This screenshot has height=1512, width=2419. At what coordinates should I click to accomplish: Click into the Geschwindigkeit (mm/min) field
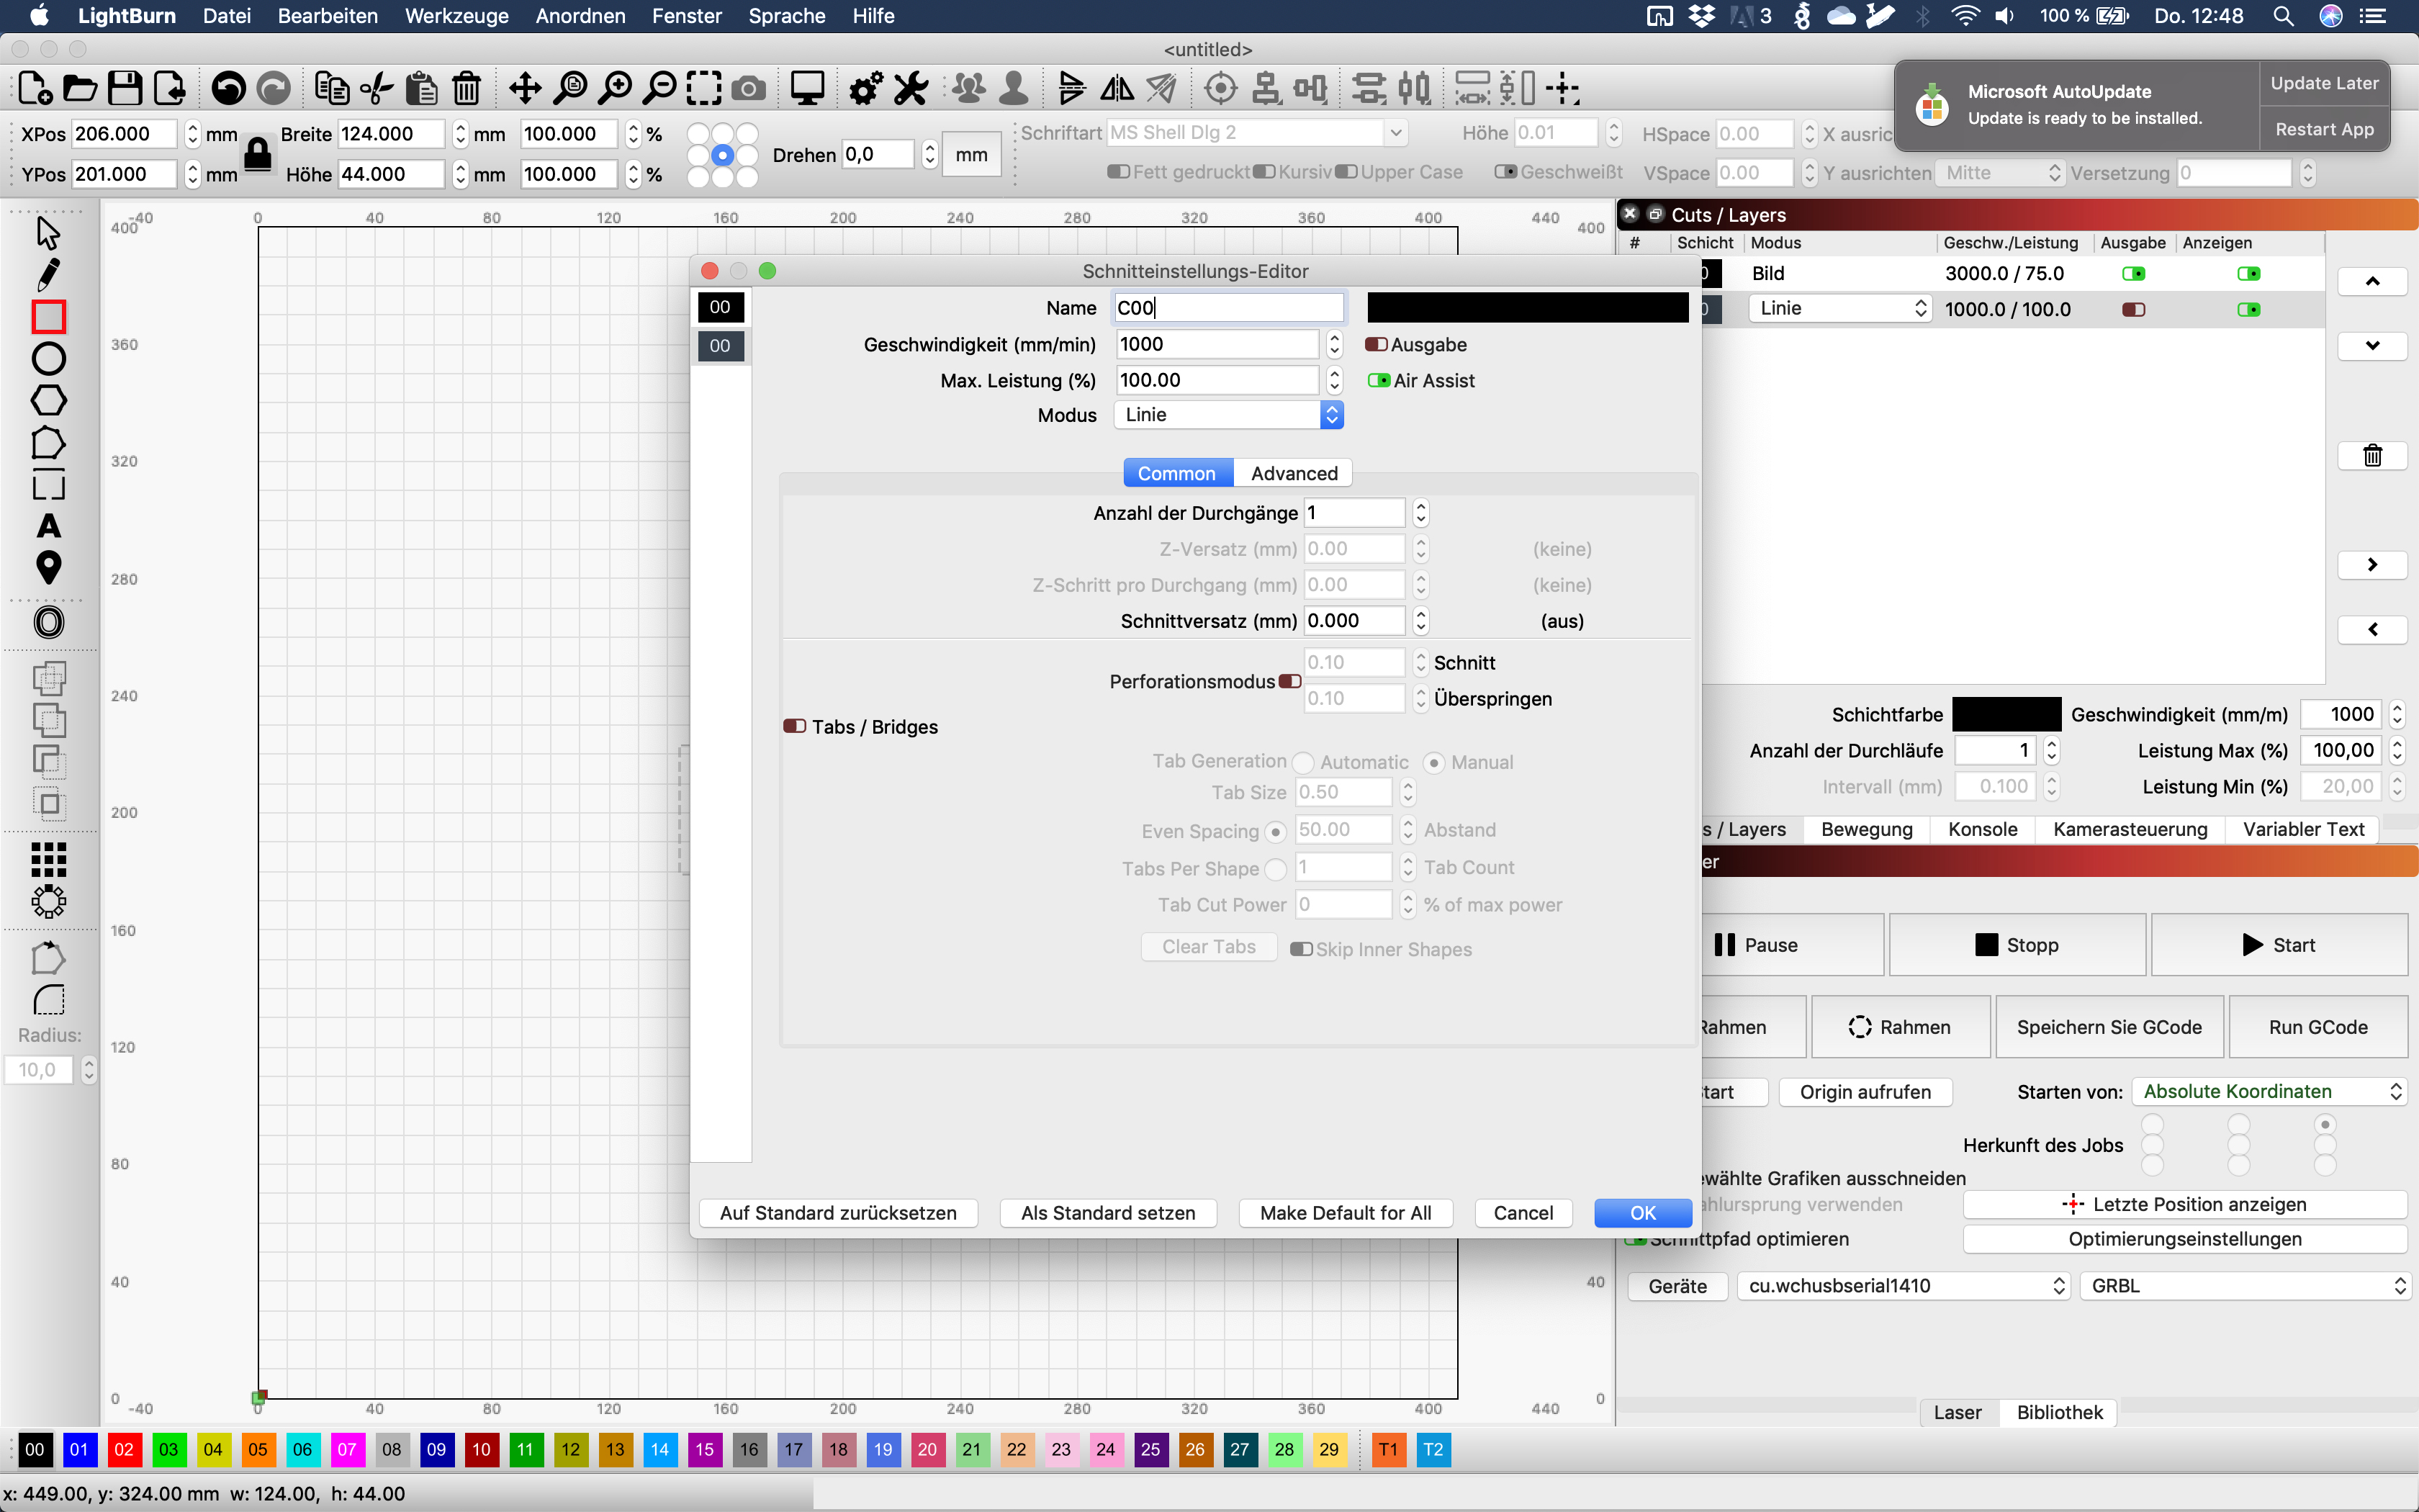[x=1217, y=345]
